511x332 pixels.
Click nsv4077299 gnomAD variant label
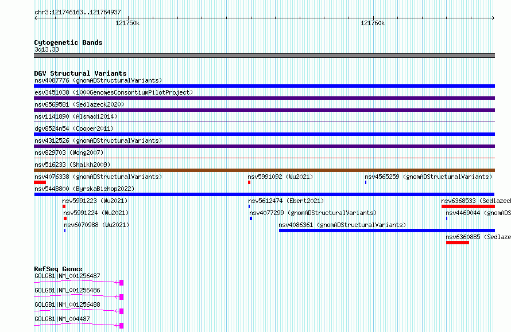click(x=313, y=213)
